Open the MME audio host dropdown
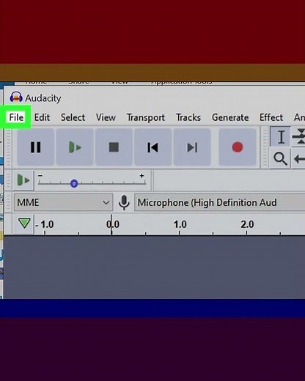 [x=63, y=202]
